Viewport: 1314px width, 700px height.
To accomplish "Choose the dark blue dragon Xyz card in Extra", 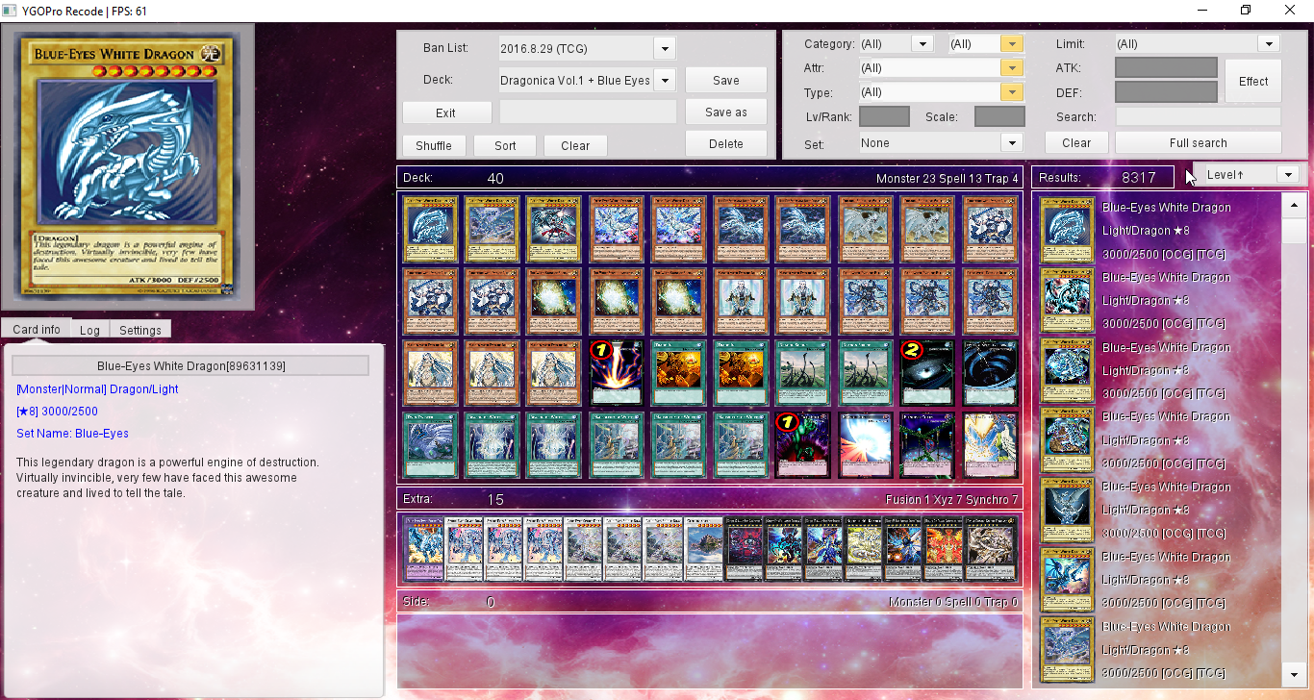I will tap(784, 549).
